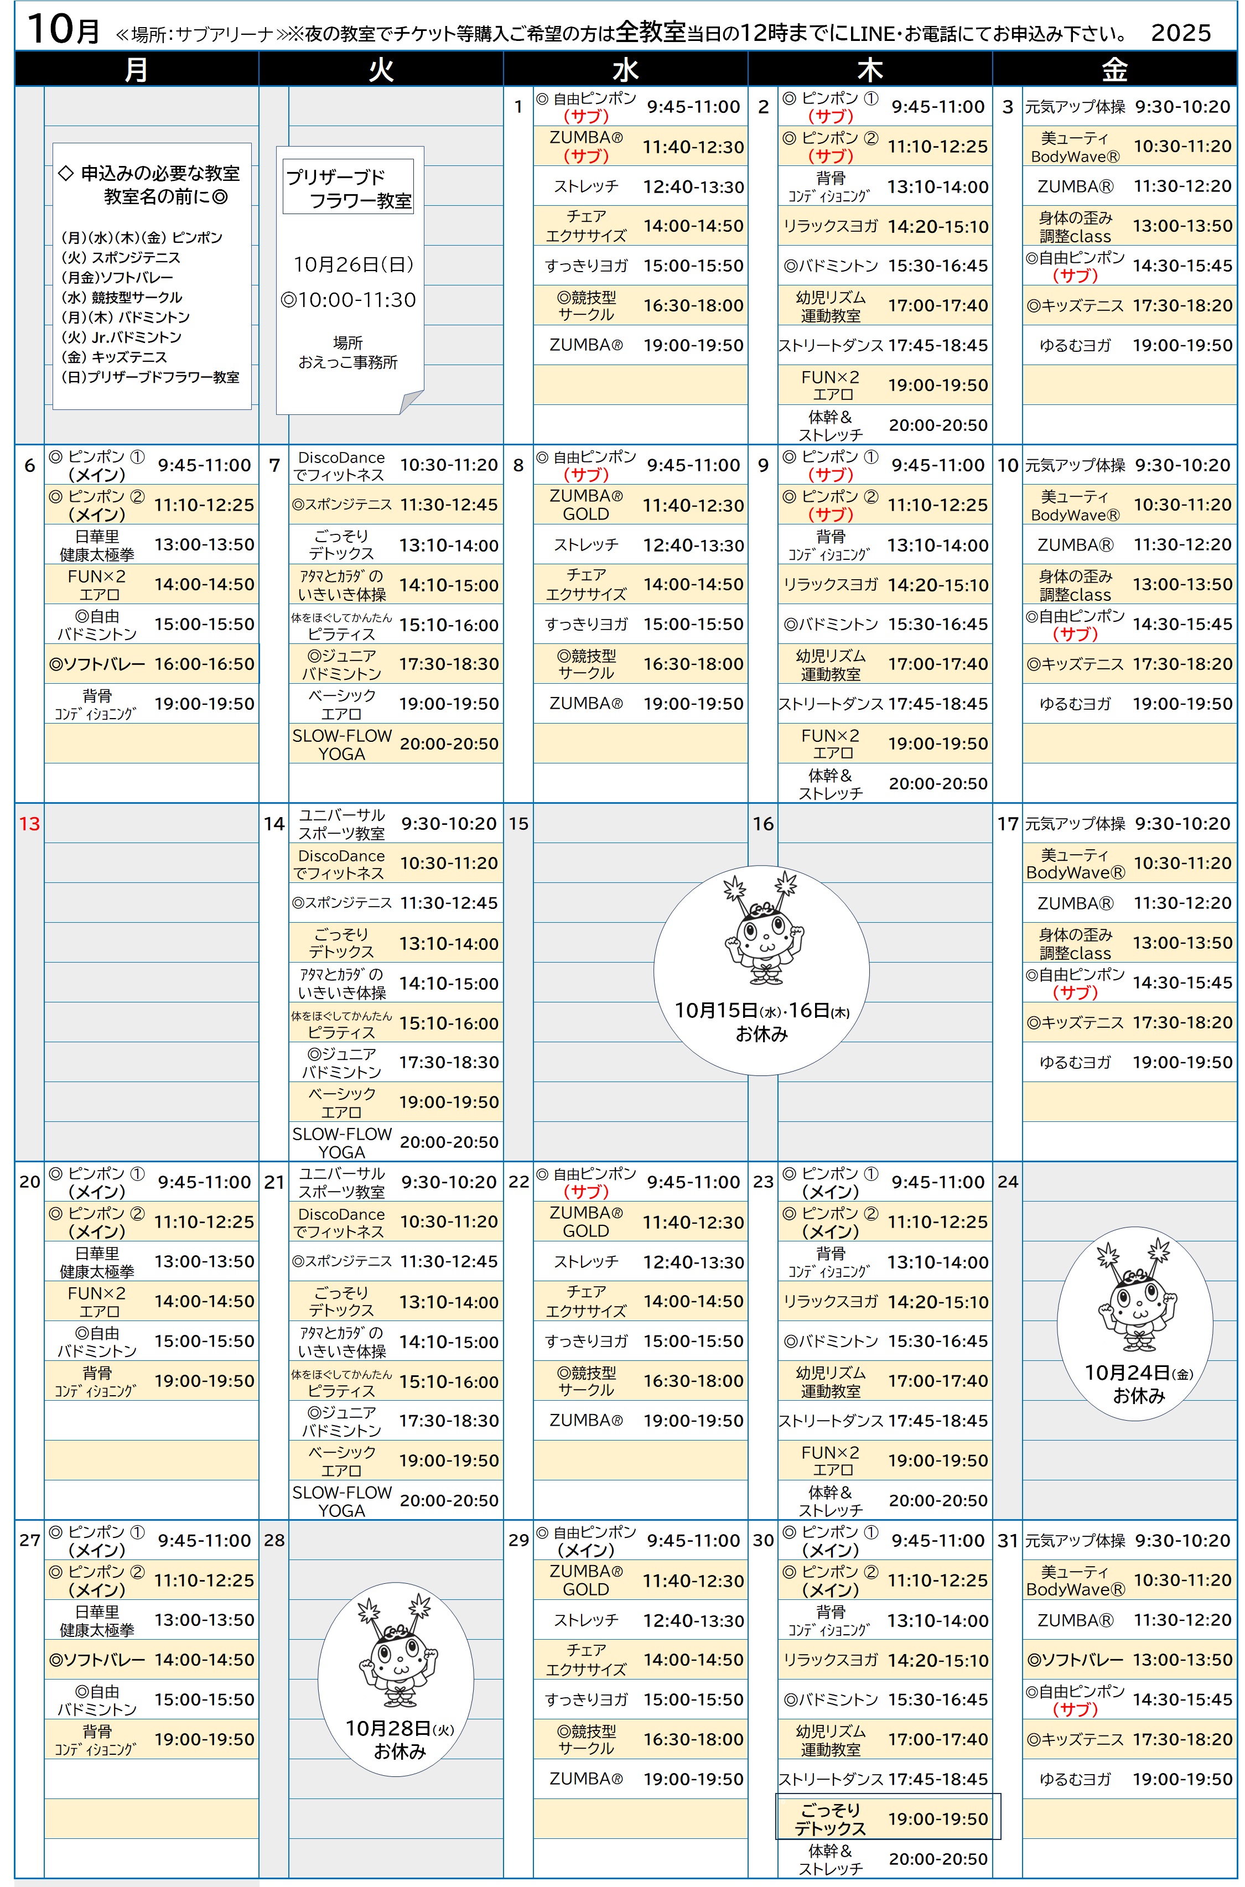Select ◎ソフトバレー 16:00-16:50 on October 6
This screenshot has width=1245, height=1887.
152,664
